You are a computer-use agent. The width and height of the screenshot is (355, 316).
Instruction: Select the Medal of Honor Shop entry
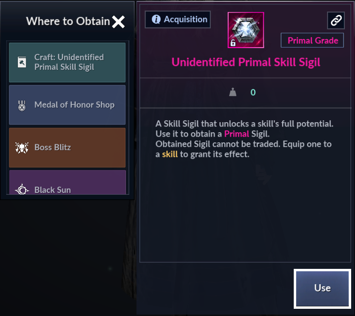point(67,105)
